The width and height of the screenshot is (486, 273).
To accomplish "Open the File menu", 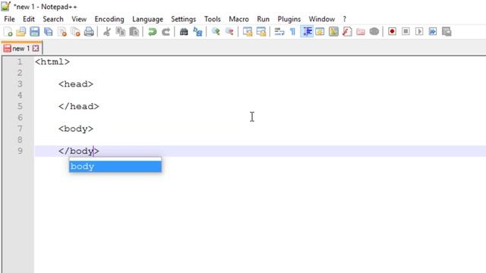I will coord(9,19).
